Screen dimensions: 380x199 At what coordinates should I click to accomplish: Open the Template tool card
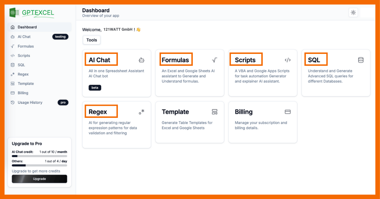click(x=189, y=122)
